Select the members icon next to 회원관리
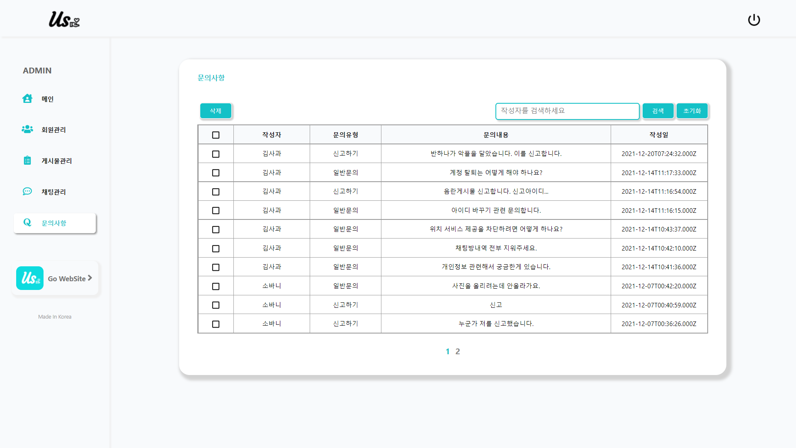The height and width of the screenshot is (448, 796). [27, 129]
